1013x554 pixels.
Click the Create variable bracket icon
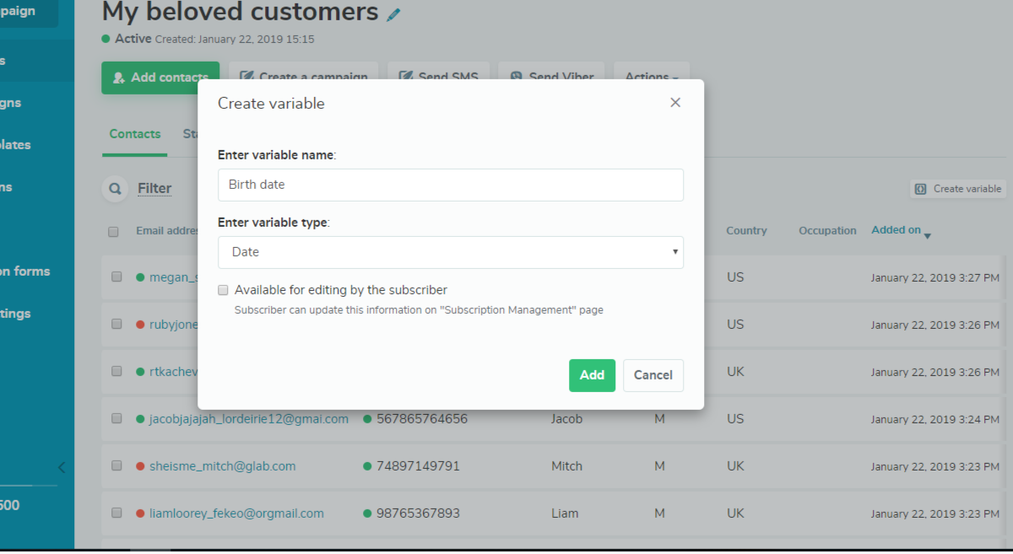919,188
